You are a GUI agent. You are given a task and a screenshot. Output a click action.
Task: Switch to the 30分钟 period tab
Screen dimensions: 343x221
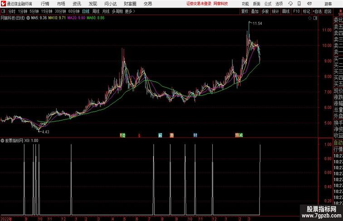(x=60, y=11)
